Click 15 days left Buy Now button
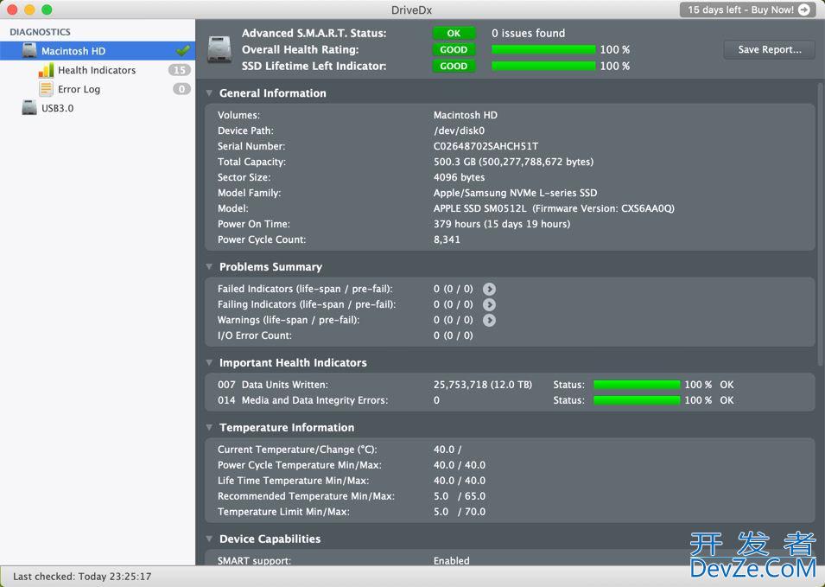The height and width of the screenshot is (587, 825). coord(747,10)
